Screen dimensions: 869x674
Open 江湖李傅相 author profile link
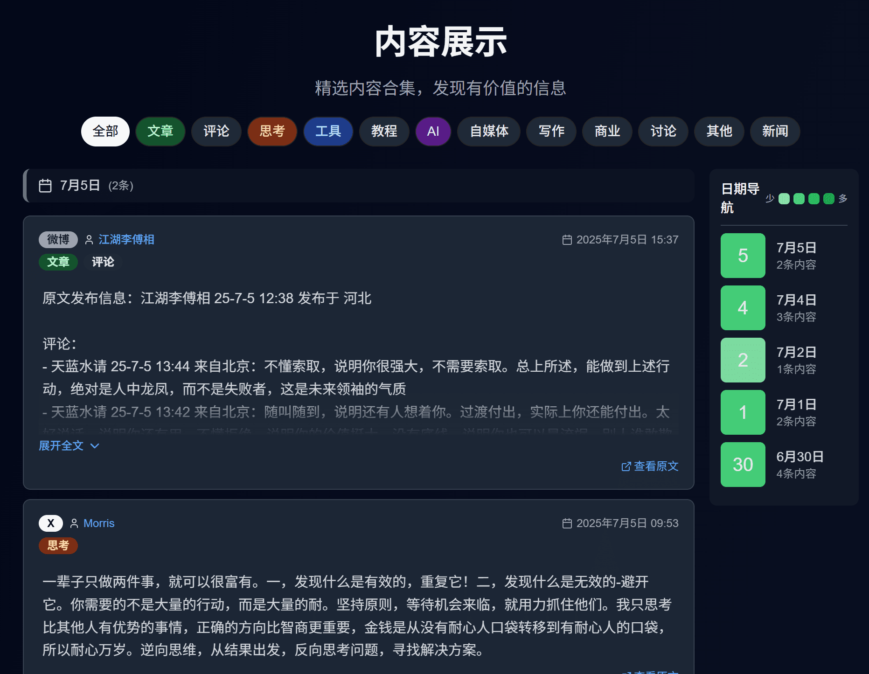click(126, 240)
